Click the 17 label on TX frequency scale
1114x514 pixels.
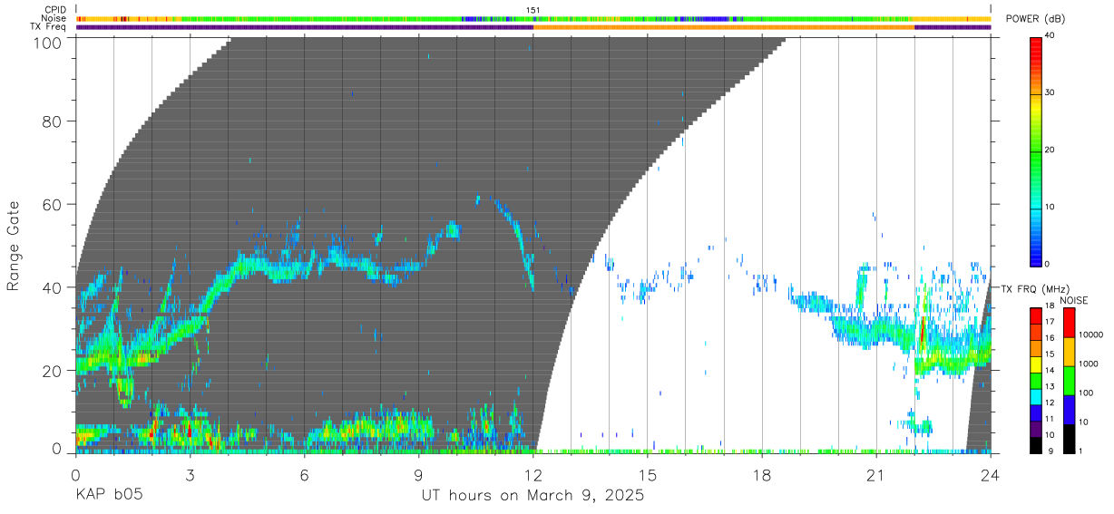tap(1051, 323)
